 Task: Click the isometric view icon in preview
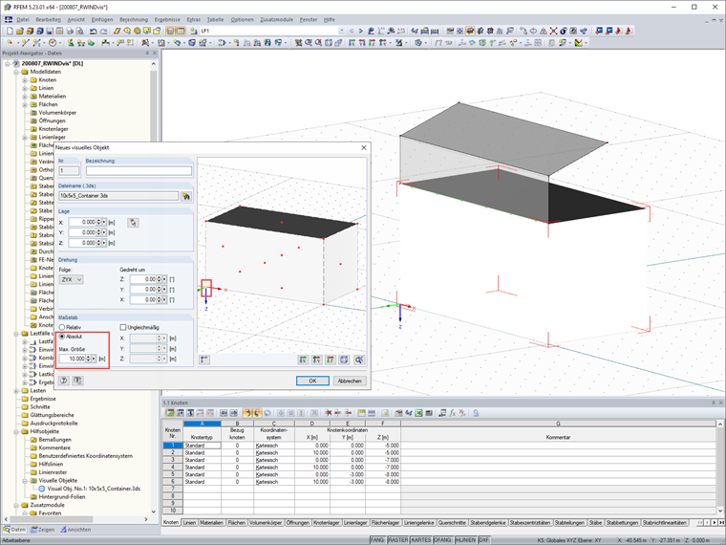(x=345, y=360)
